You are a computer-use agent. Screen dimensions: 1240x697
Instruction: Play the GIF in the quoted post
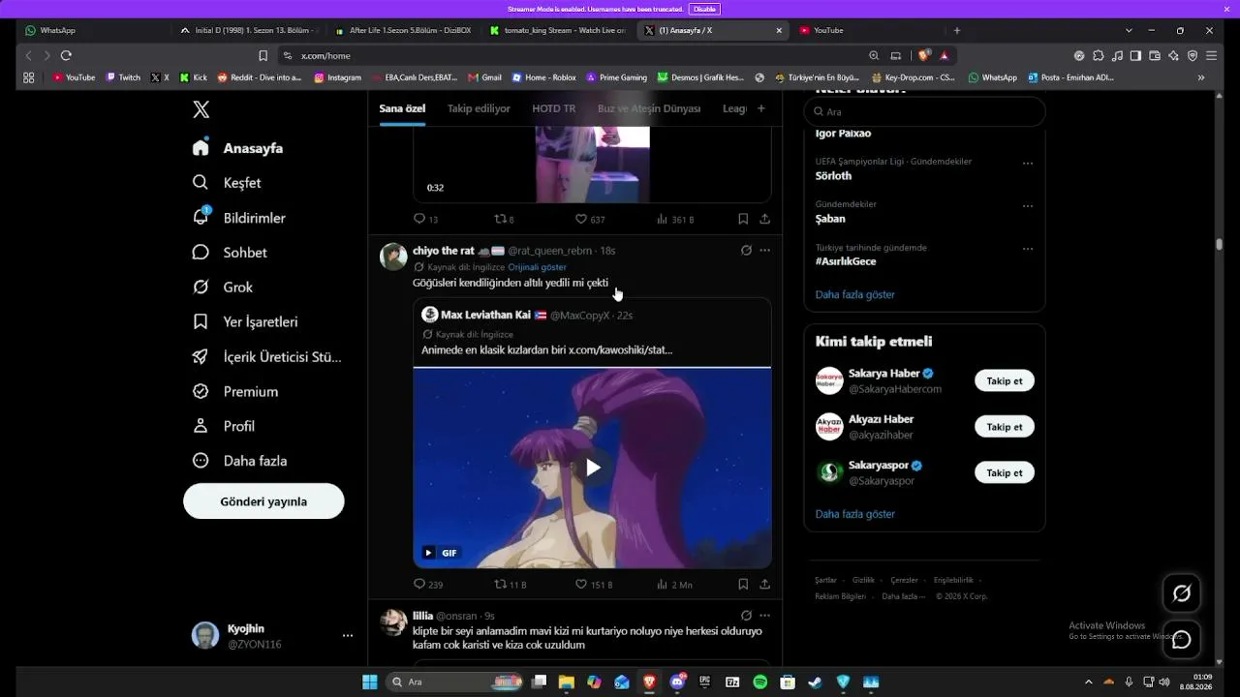pyautogui.click(x=593, y=469)
